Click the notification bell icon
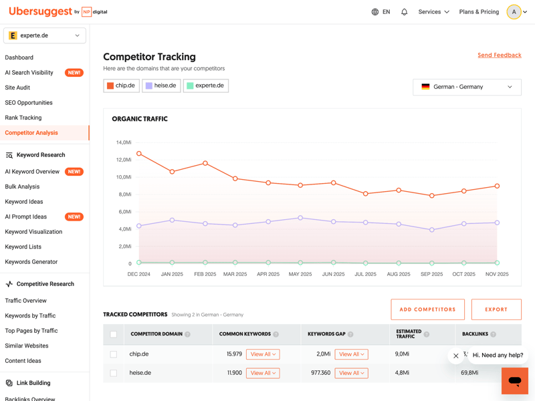 click(404, 12)
